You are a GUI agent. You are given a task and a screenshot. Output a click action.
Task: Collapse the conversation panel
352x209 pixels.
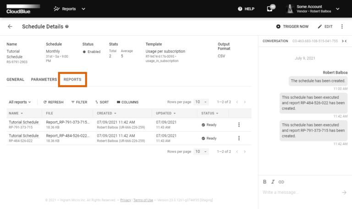pyautogui.click(x=344, y=41)
